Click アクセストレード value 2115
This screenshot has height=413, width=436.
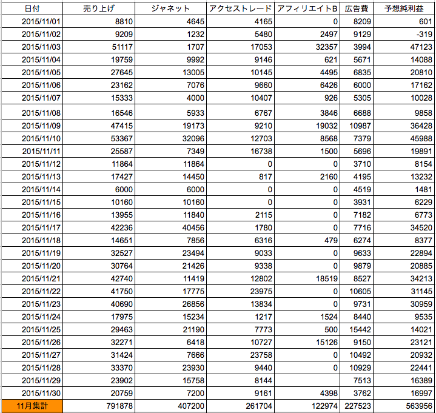240,215
